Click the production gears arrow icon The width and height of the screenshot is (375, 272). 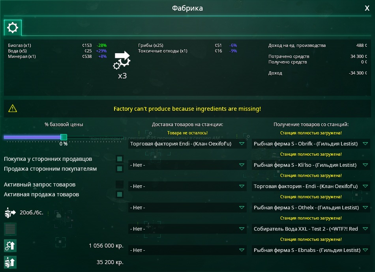tap(122, 60)
